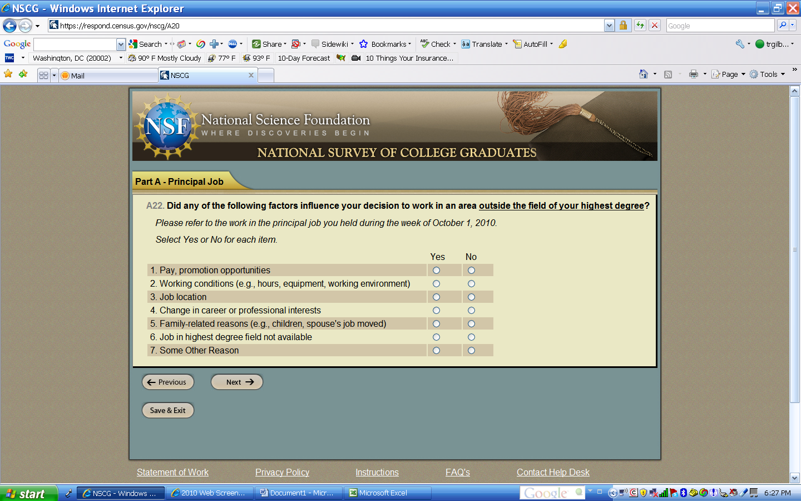Expand the address bar URL dropdown
This screenshot has width=801, height=501.
[x=609, y=26]
